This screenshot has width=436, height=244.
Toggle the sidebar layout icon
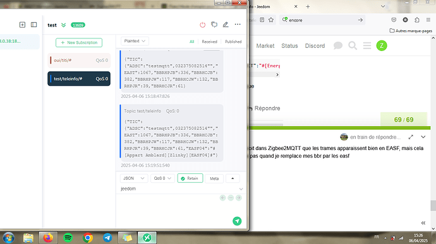(x=33, y=25)
